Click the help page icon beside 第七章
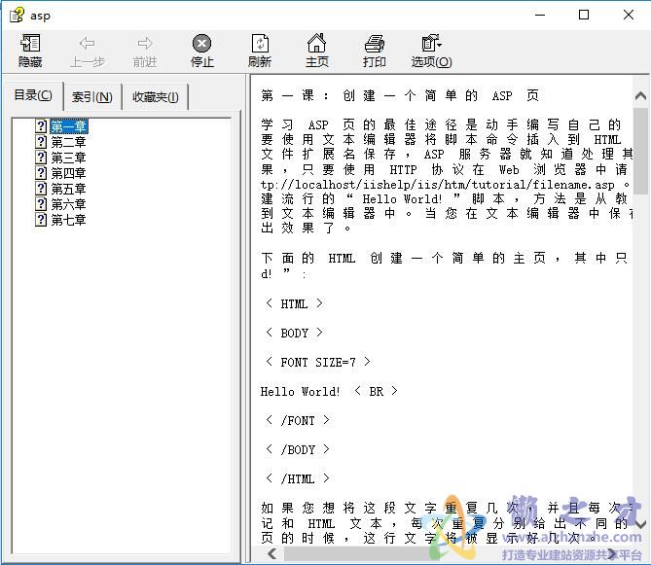 41,220
